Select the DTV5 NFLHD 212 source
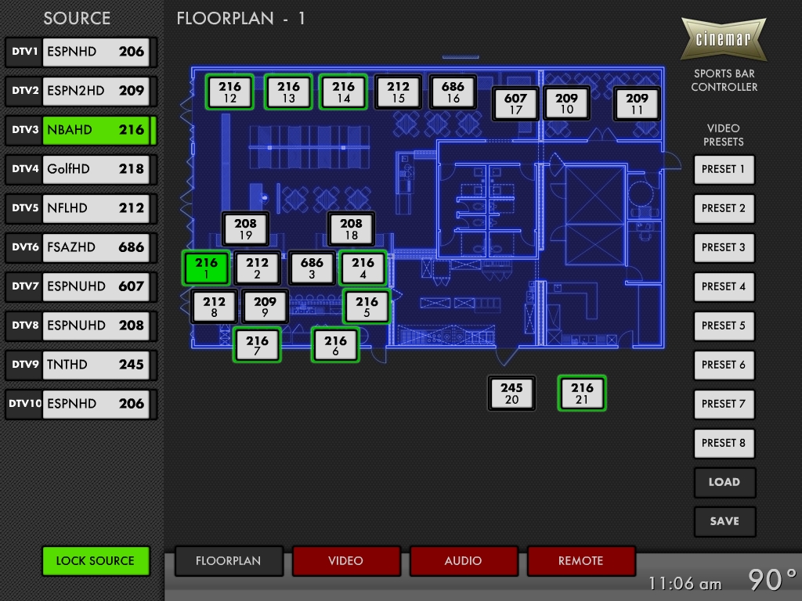The image size is (802, 601). (x=81, y=208)
